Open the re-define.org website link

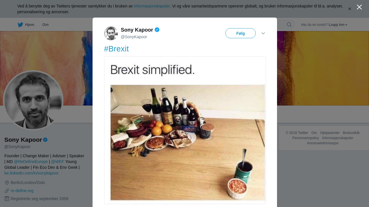pyautogui.click(x=22, y=191)
